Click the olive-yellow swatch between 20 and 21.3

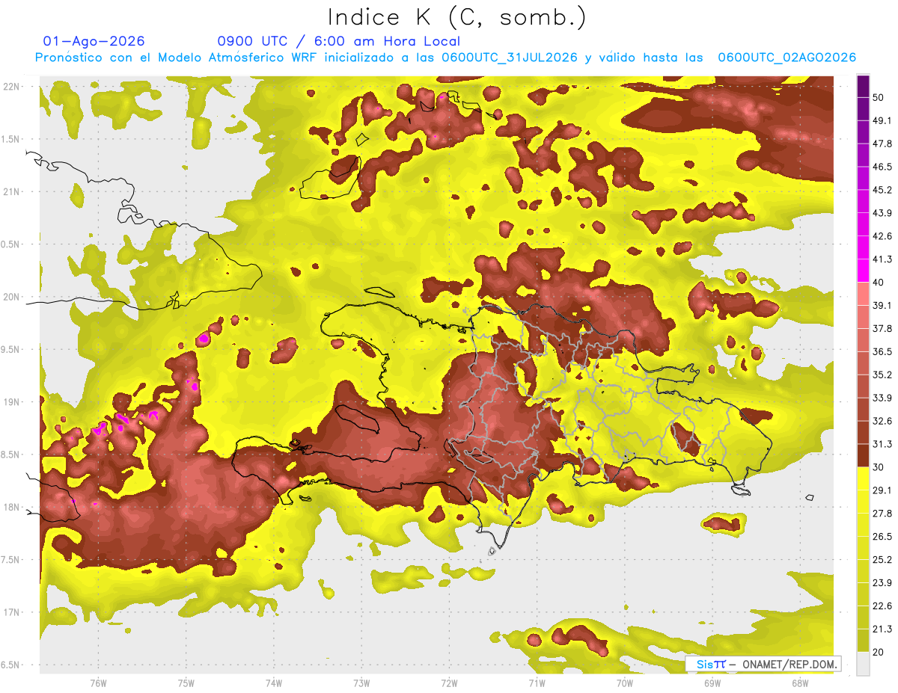click(x=863, y=641)
